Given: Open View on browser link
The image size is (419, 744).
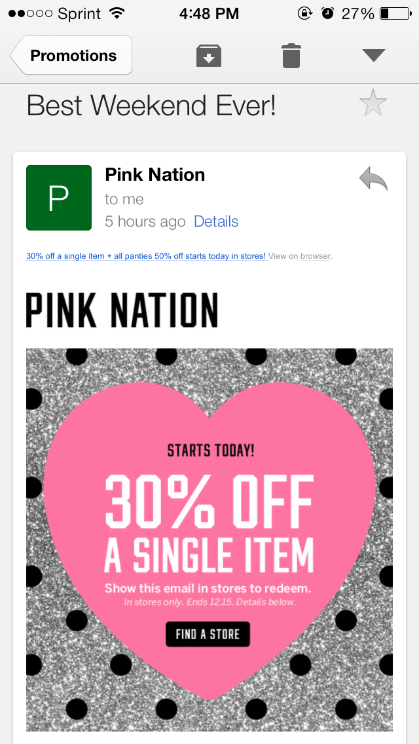Looking at the screenshot, I should (x=300, y=256).
